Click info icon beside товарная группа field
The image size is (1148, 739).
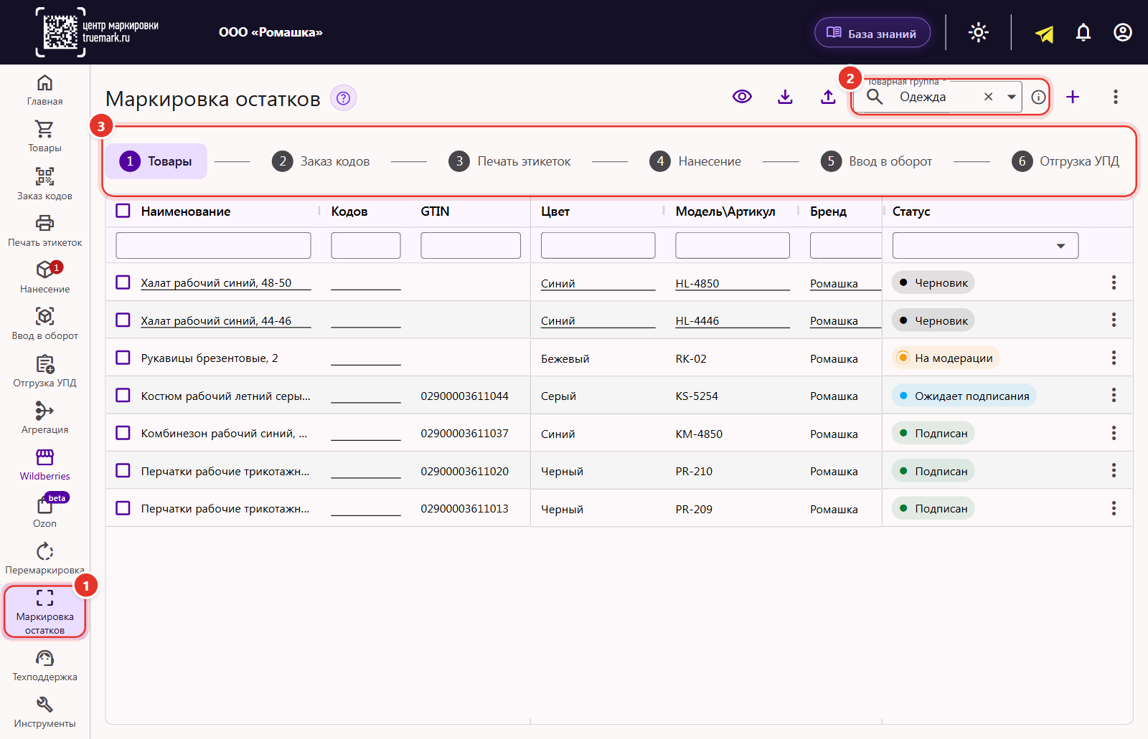[x=1038, y=97]
